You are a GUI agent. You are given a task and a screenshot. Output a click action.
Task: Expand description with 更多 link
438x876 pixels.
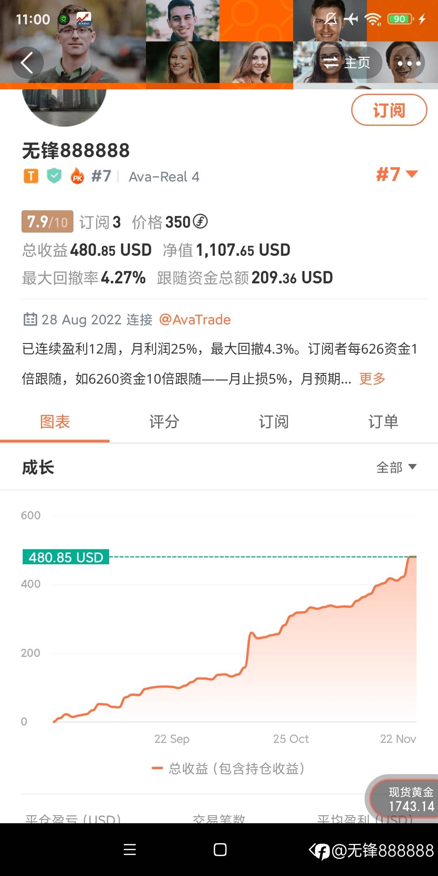pos(372,379)
